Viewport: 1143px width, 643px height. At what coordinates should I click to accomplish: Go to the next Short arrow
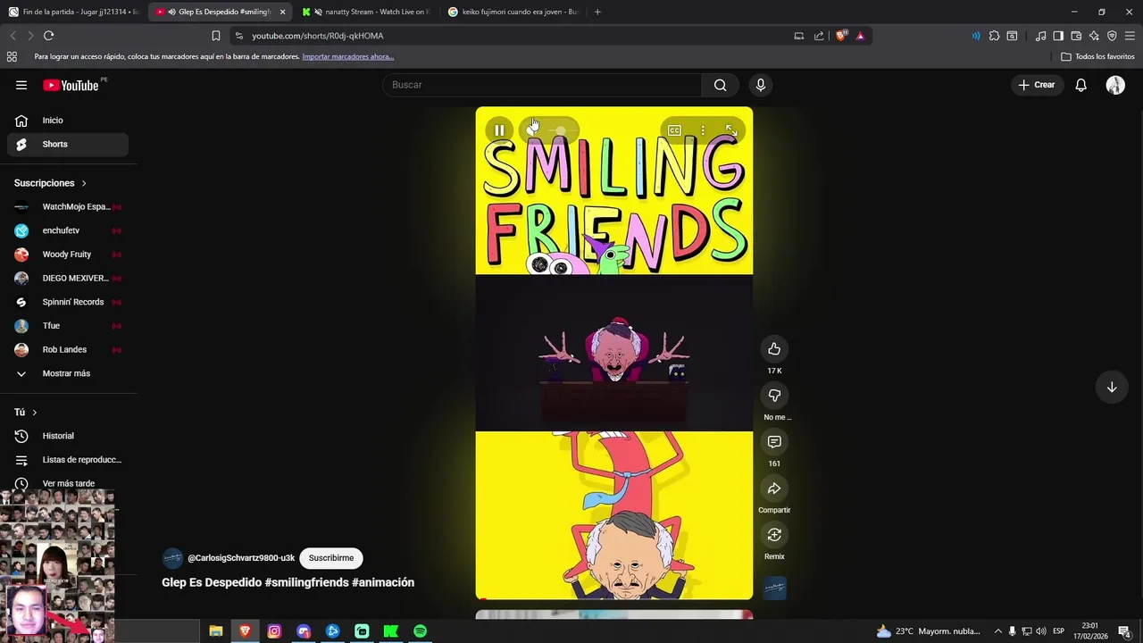click(x=1112, y=387)
